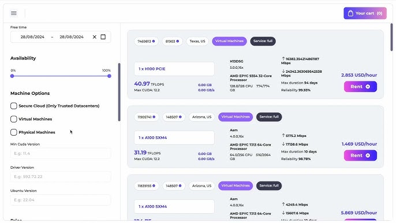The image size is (396, 223).
Task: Tick the Physical Machines checkbox
Action: pyautogui.click(x=14, y=132)
